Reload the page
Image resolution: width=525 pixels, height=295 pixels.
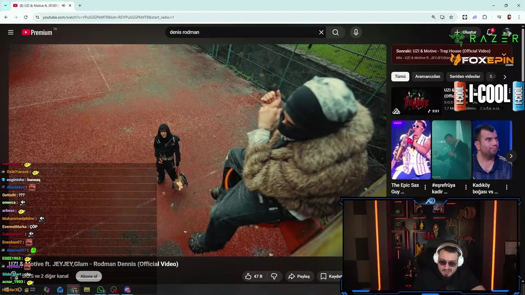pos(25,17)
